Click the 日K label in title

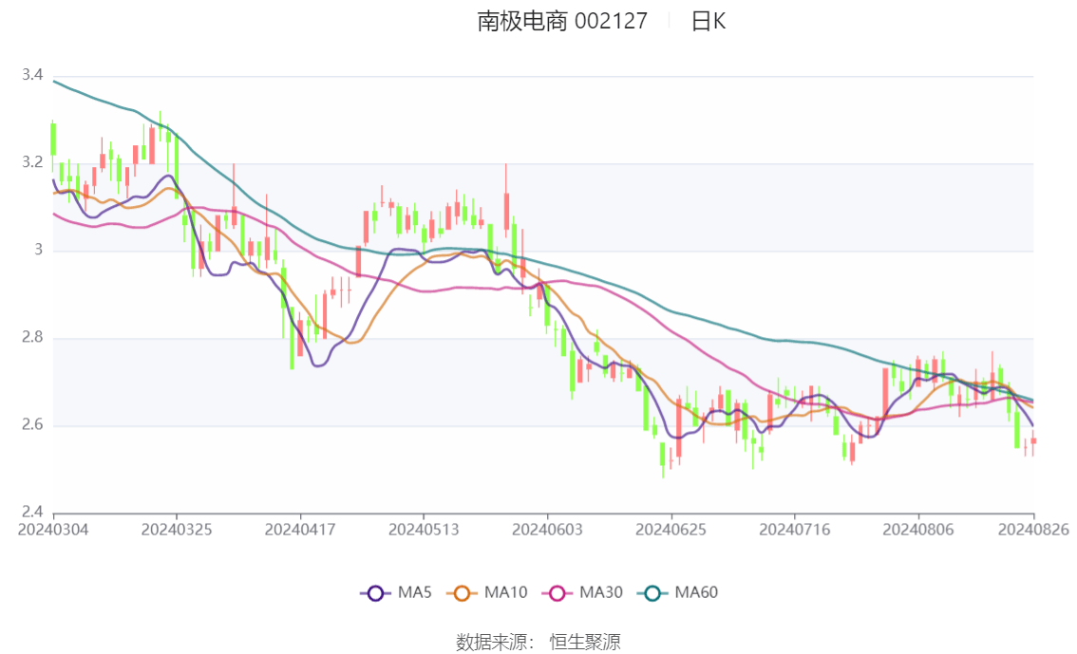tap(709, 21)
